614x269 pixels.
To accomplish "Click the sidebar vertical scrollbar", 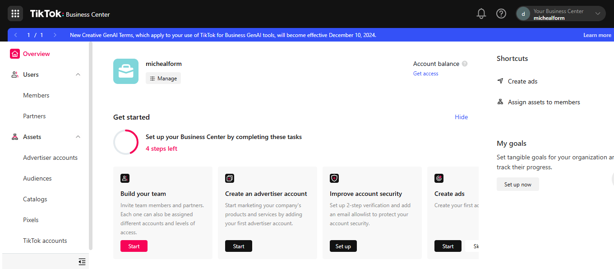I will click(91, 146).
